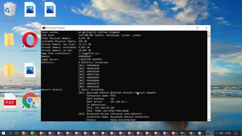
Task: Click the Command Prompt title bar icon
Action: tap(44, 28)
